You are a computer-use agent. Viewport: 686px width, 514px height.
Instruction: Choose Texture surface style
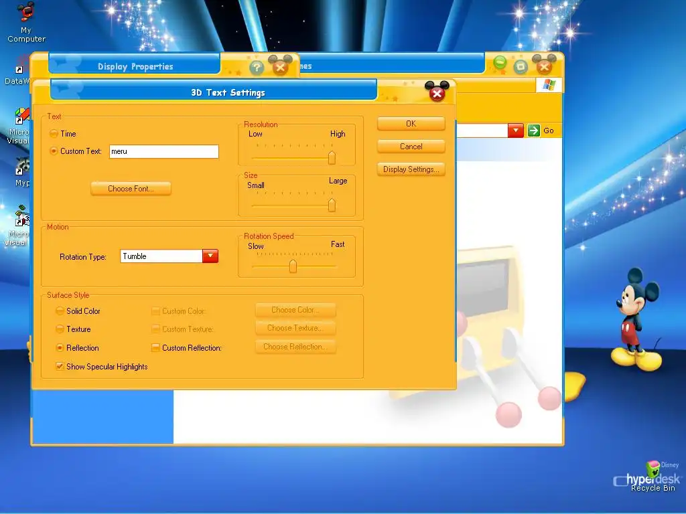tap(60, 329)
